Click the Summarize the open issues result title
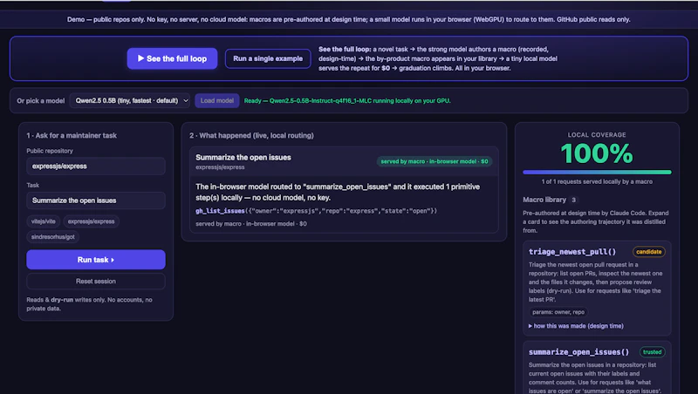The height and width of the screenshot is (394, 698). 243,158
